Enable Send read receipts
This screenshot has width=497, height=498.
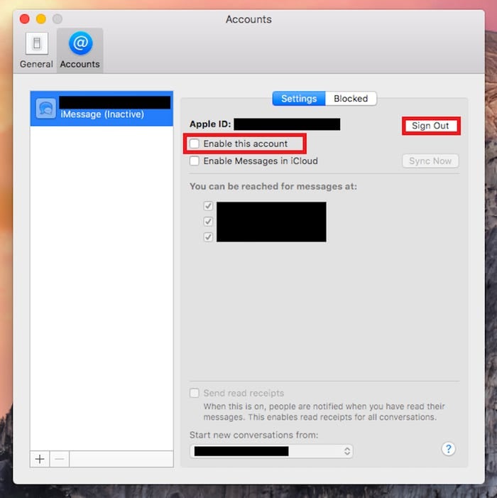point(195,393)
